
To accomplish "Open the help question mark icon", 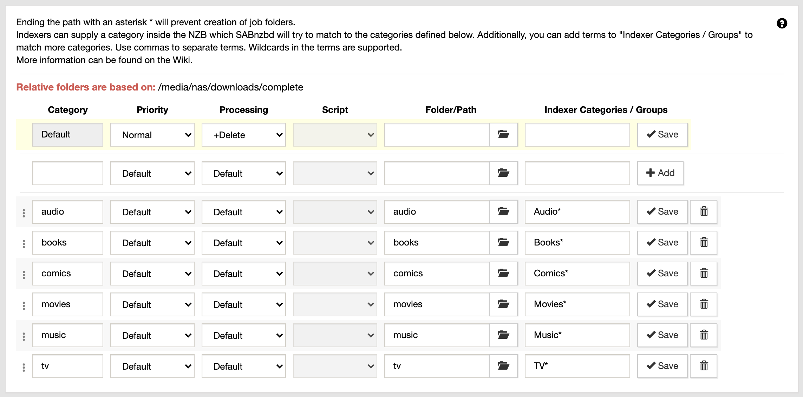I will (x=782, y=23).
